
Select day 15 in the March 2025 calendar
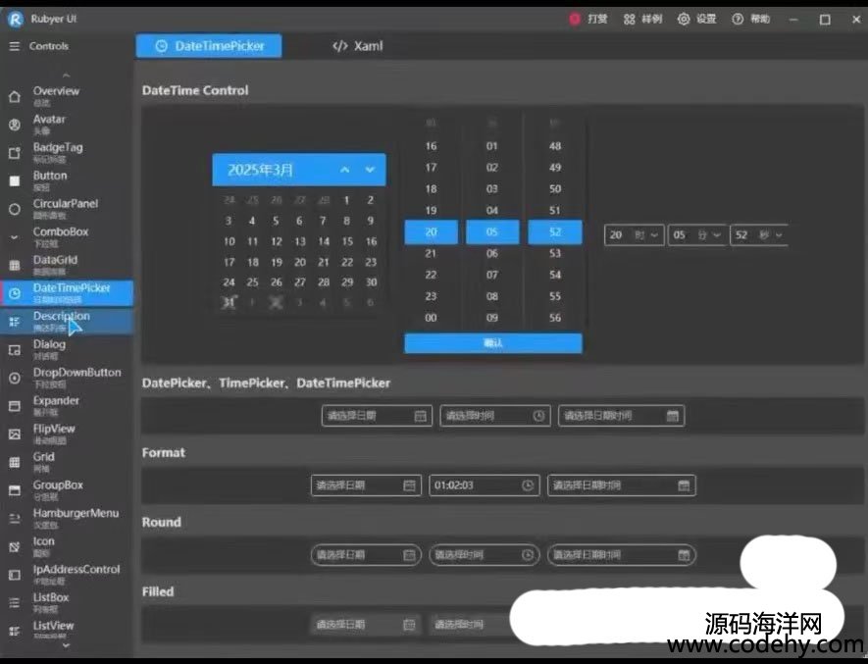click(x=347, y=241)
